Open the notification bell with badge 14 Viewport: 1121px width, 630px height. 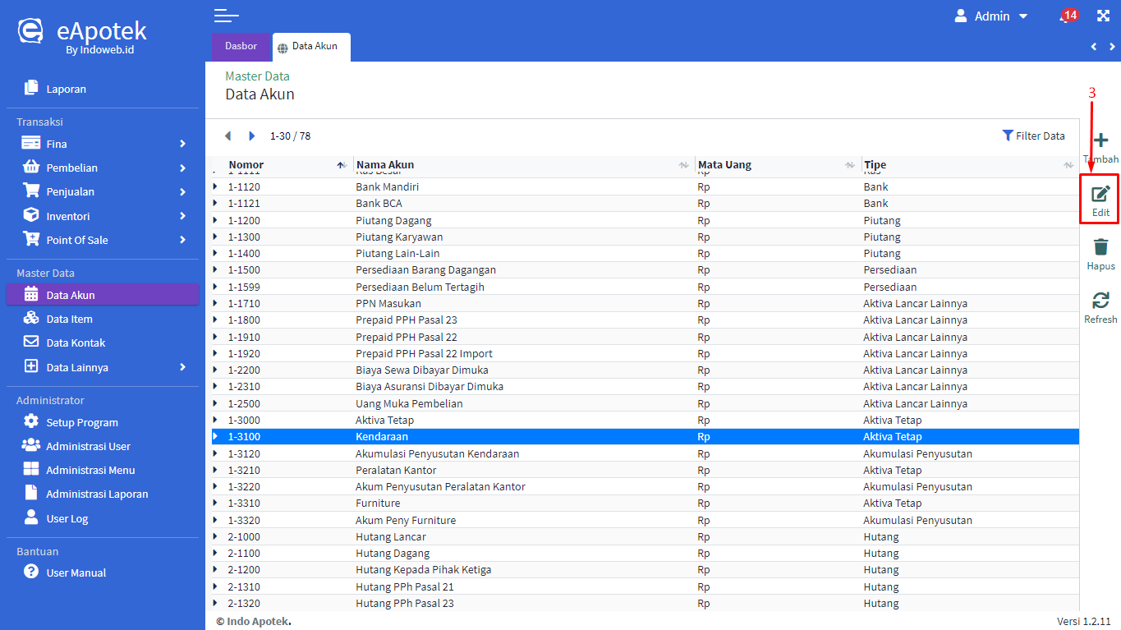1066,16
